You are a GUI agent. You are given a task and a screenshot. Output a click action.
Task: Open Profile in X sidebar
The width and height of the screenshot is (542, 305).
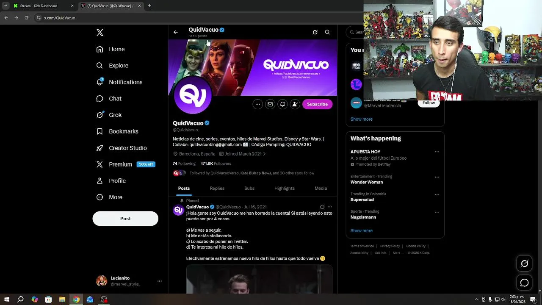tap(111, 181)
